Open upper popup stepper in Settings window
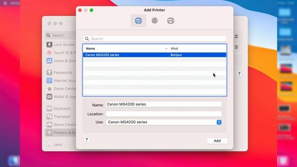The height and width of the screenshot is (167, 297). tap(236, 36)
